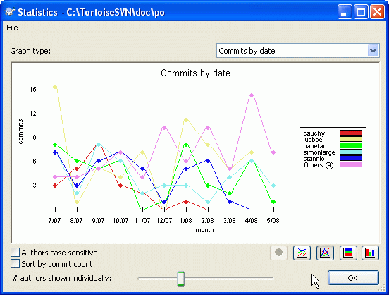Click cauchy red legend swatch
Viewport: 389px width, 295px height.
[351, 133]
